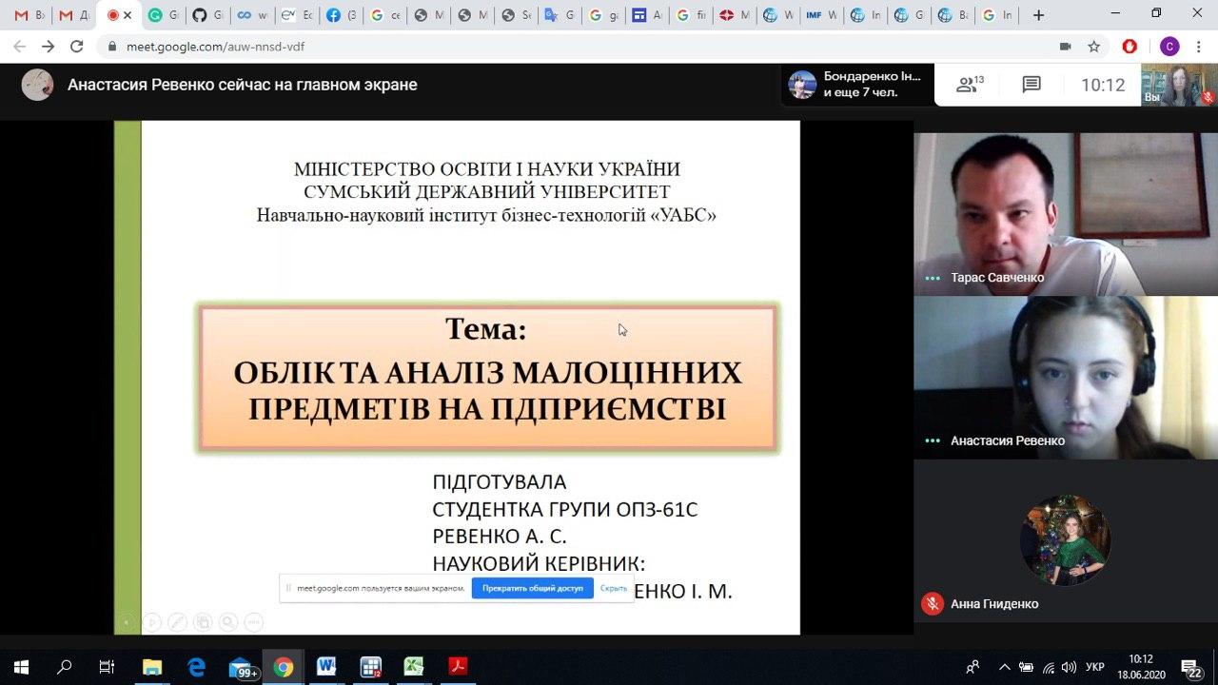Hide the sharing bar via Скрыть

coord(614,588)
